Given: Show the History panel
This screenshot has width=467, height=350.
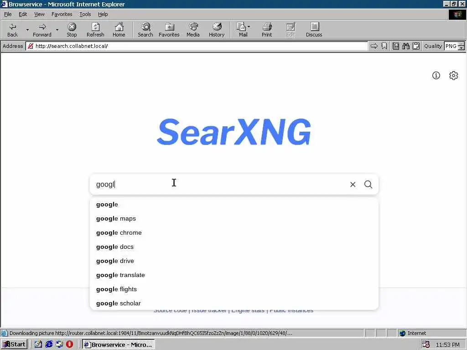Looking at the screenshot, I should [217, 30].
